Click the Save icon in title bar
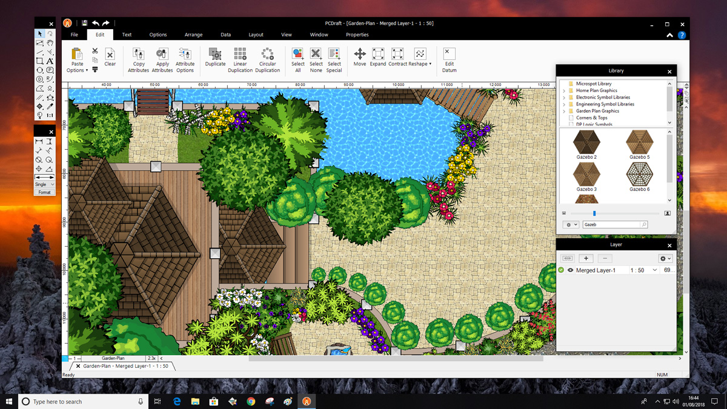Screen dimensions: 727x409 (x=85, y=23)
